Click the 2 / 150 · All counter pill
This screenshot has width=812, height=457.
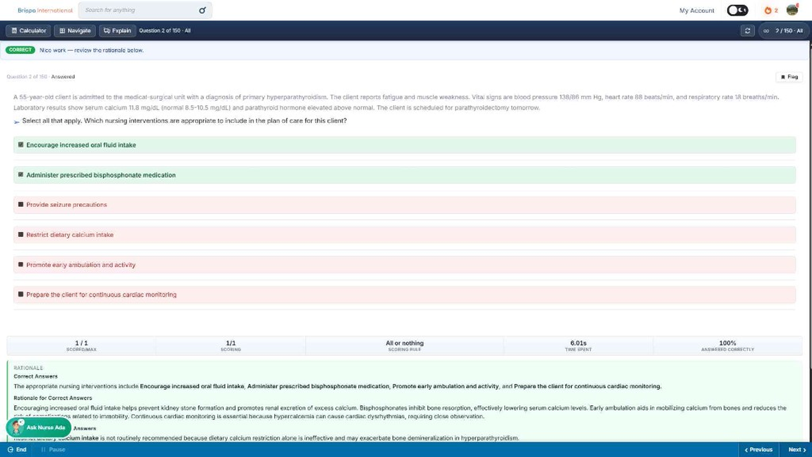[783, 30]
